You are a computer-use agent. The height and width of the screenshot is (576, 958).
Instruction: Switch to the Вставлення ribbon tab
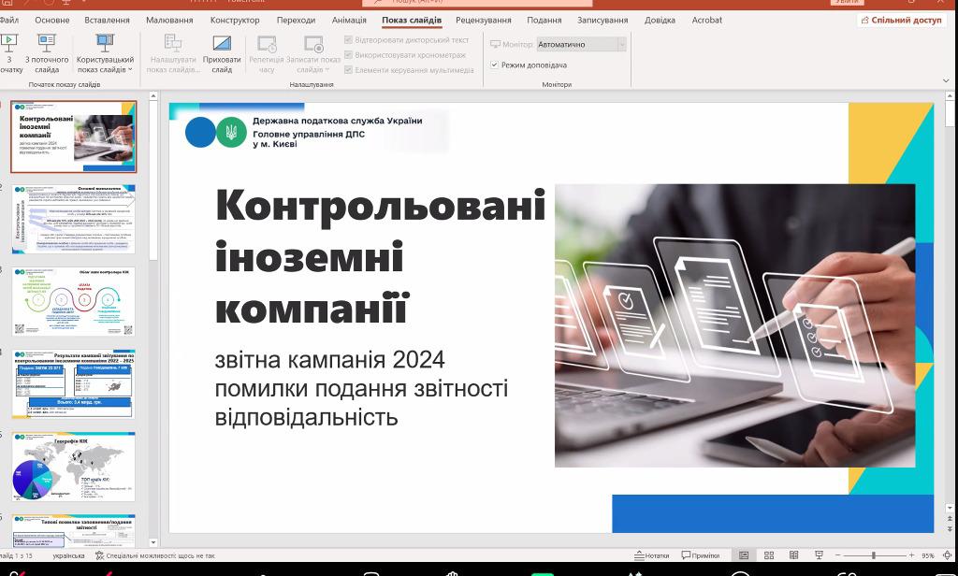coord(107,21)
